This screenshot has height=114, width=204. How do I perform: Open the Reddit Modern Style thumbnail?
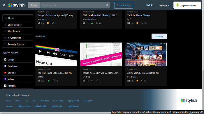pyautogui.click(x=101, y=54)
